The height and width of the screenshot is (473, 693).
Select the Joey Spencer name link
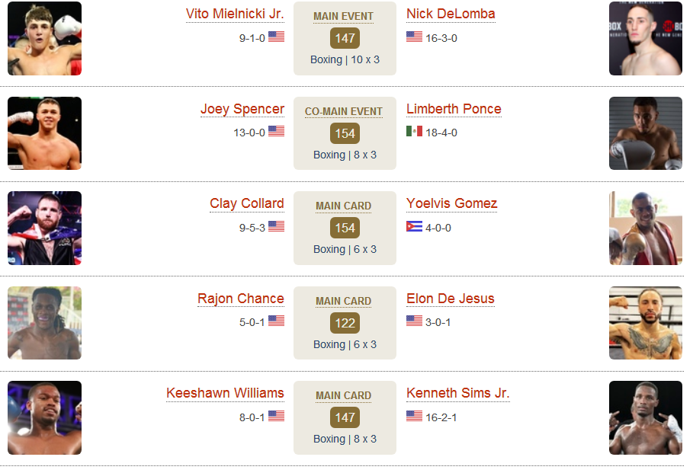(x=242, y=109)
